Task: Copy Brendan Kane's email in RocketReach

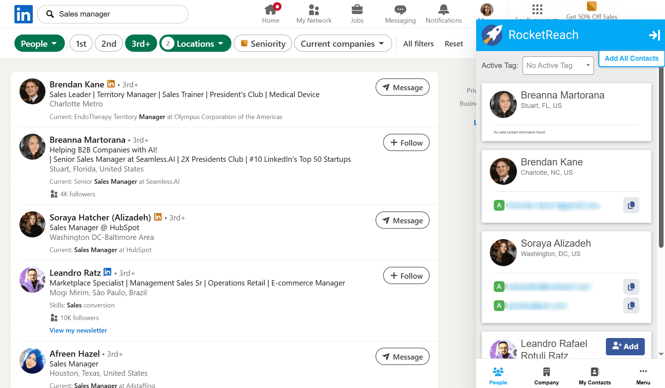Action: tap(631, 205)
